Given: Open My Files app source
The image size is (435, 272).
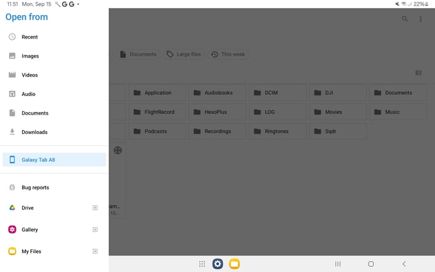Looking at the screenshot, I should click(31, 252).
